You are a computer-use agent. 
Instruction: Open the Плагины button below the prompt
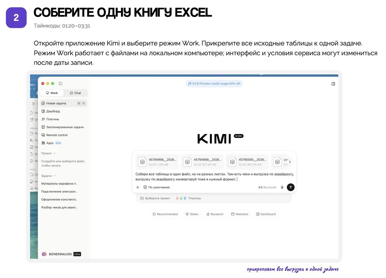(x=188, y=198)
